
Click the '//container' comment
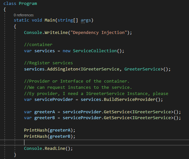pyautogui.click(x=38, y=45)
